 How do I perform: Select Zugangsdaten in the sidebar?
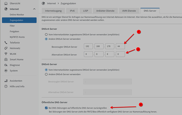point(19,20)
